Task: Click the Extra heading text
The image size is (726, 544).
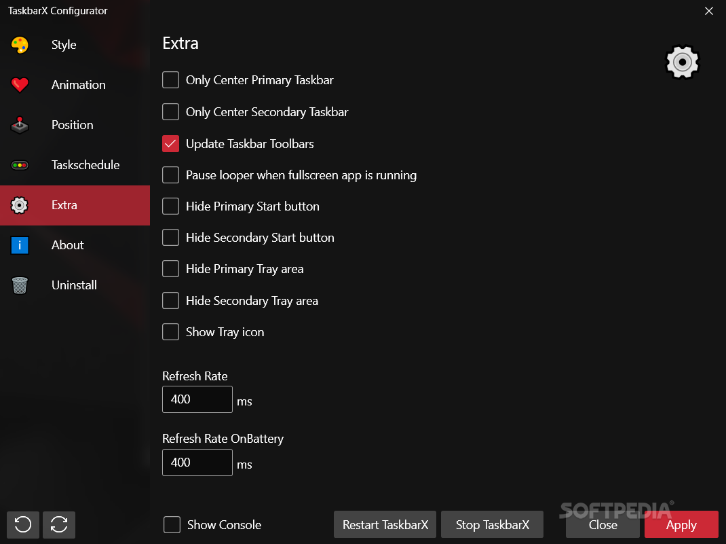Action: (x=180, y=43)
